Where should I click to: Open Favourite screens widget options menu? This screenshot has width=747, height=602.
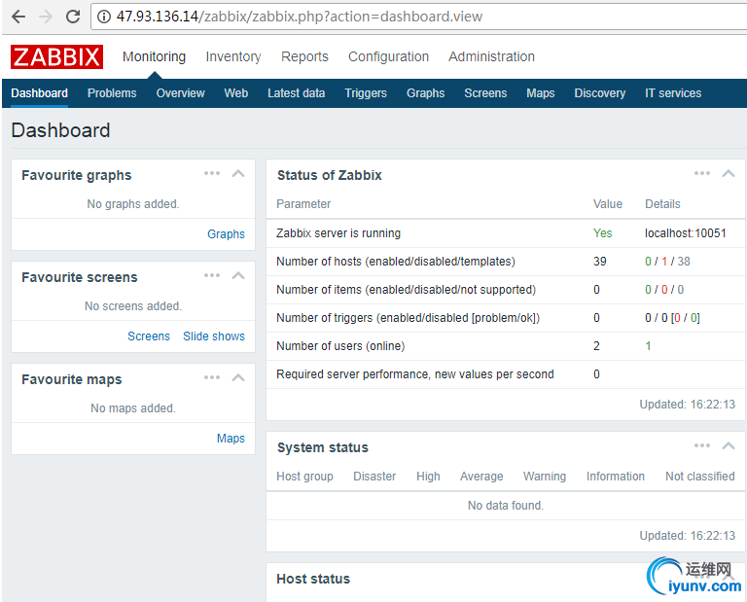(x=212, y=275)
